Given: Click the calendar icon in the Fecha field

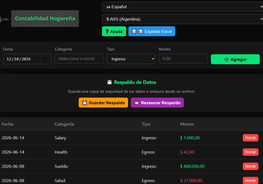Looking at the screenshot, I should pos(45,59).
